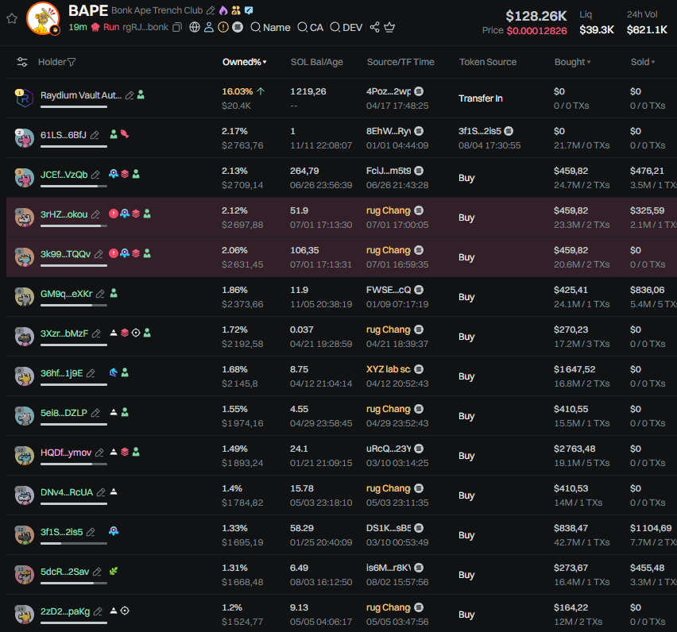This screenshot has width=677, height=632.
Task: Click the green person icon beside HQDf...ymov
Action: 136,452
